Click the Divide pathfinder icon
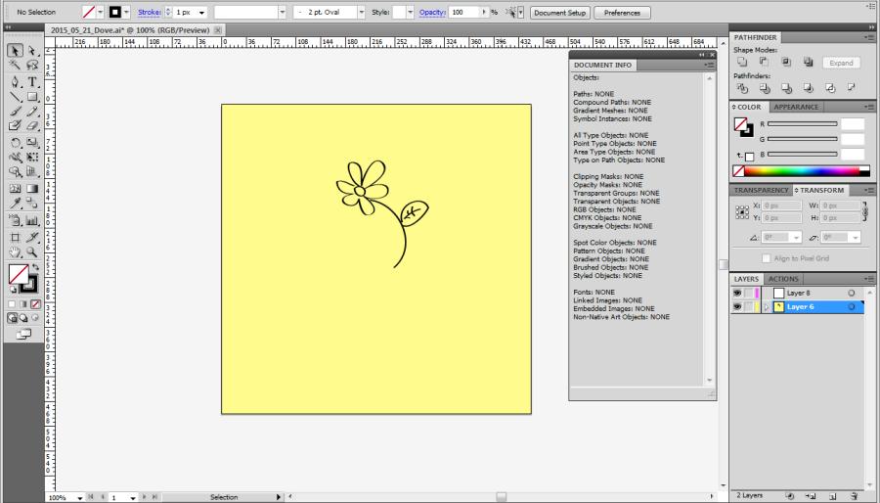The width and height of the screenshot is (880, 503). point(742,88)
